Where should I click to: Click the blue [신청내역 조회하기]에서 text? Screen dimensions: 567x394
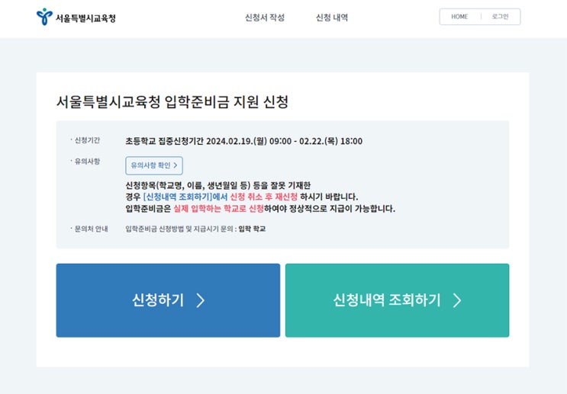coord(185,197)
